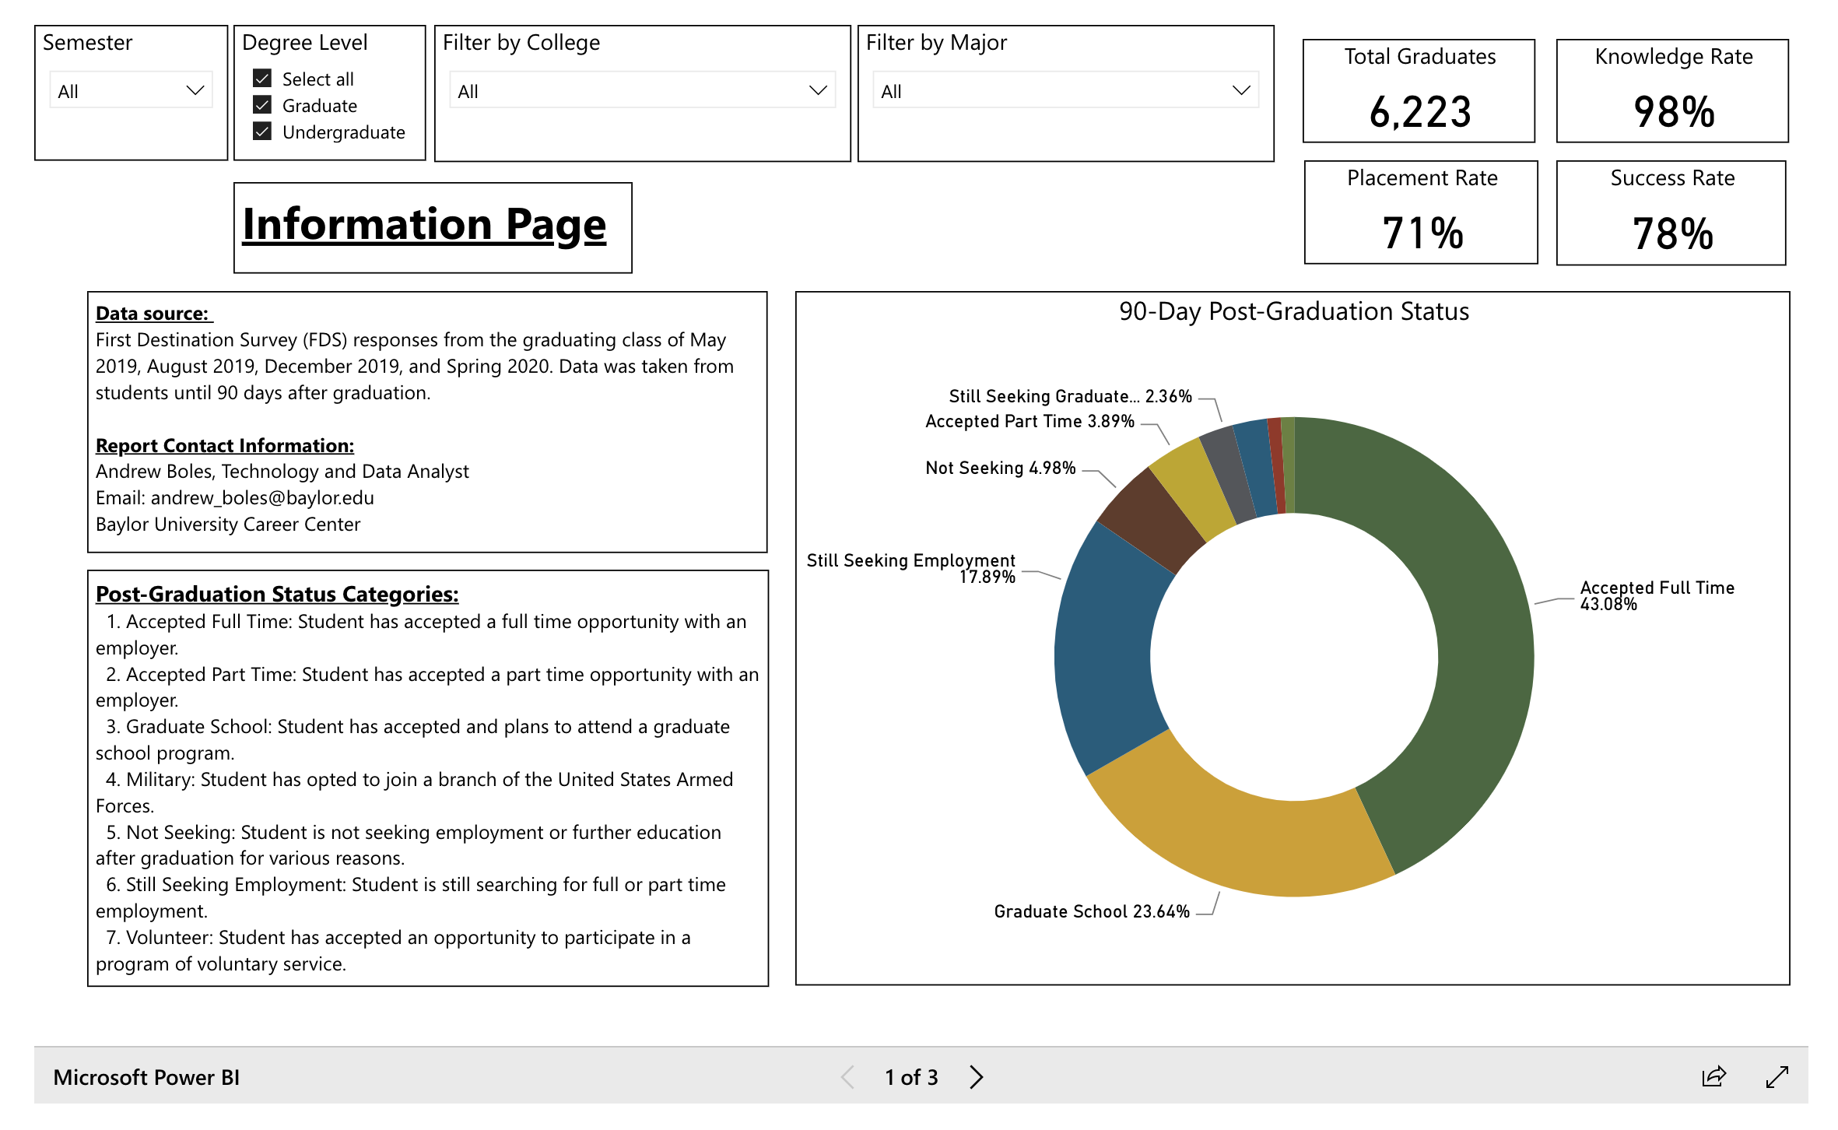Click the Information Page title
The image size is (1838, 1130).
pos(425,226)
